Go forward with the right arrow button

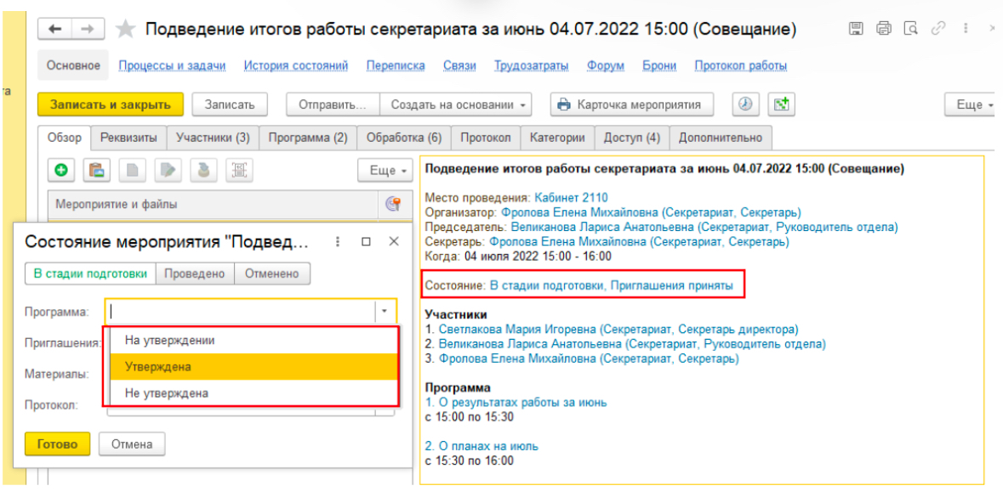[88, 29]
